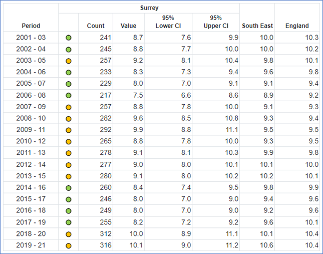
Task: Click value 10.1 in the 2019 - 21 row
Action: [136, 245]
